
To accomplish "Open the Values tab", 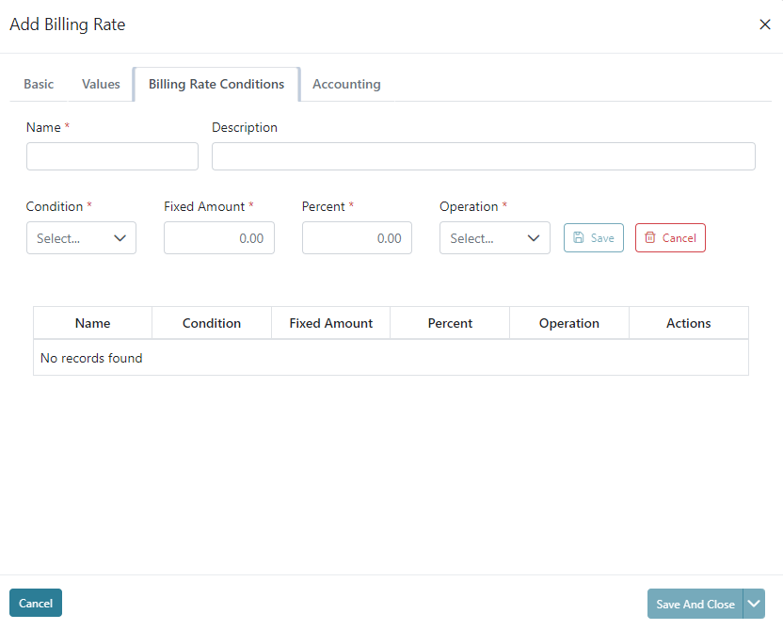I will pyautogui.click(x=101, y=84).
